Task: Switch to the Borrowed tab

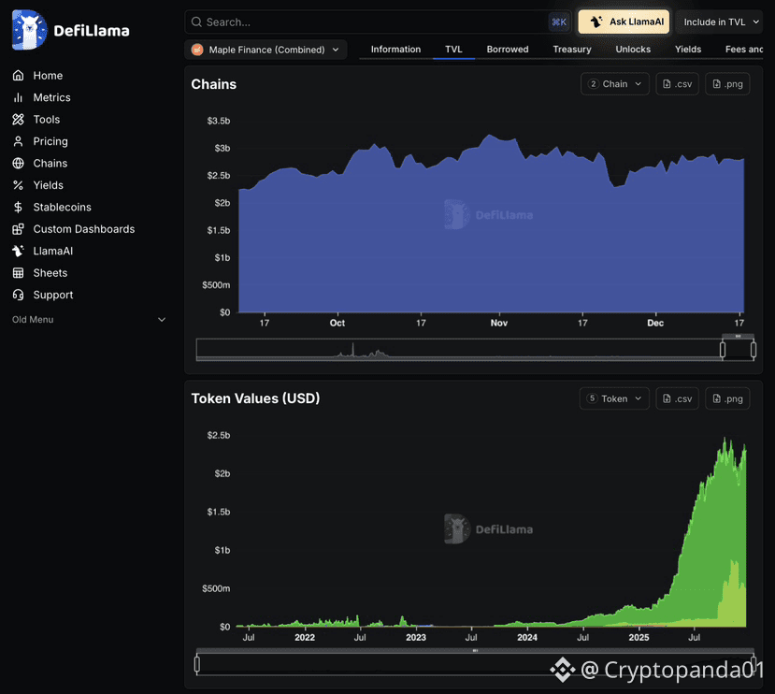Action: [x=508, y=50]
